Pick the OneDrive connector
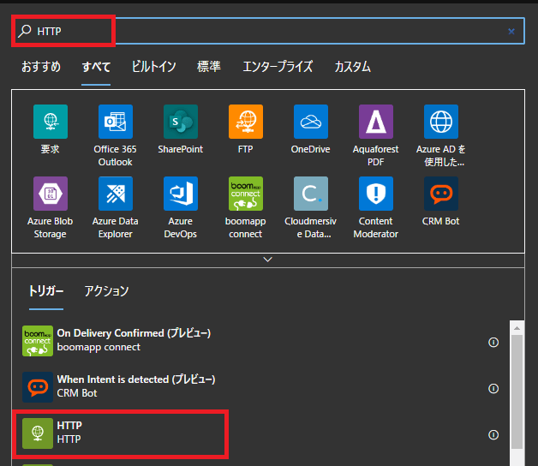 (311, 122)
